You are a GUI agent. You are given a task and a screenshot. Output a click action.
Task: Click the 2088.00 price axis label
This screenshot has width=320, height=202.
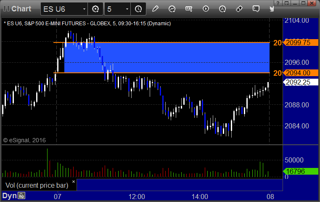click(296, 105)
